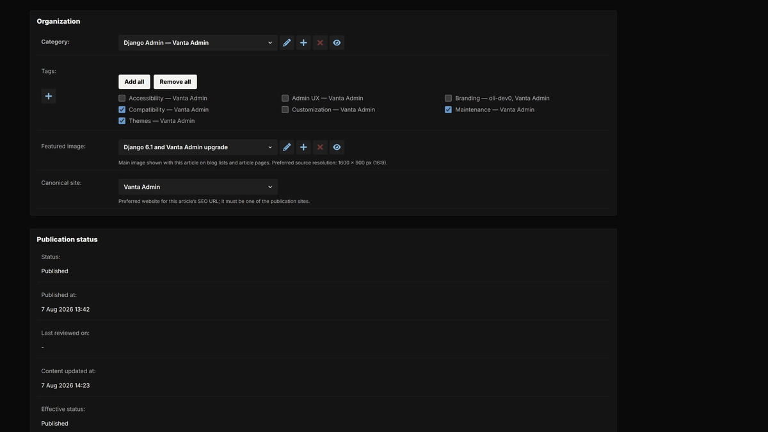Click the Published at field label
The image size is (768, 432).
59,295
